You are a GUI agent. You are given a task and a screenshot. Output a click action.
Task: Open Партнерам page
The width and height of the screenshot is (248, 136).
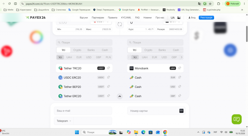point(98,17)
